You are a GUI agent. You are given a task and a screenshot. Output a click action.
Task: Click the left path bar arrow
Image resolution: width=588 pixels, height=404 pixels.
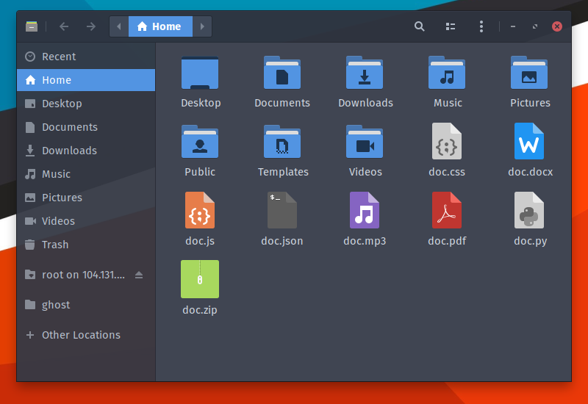(119, 26)
